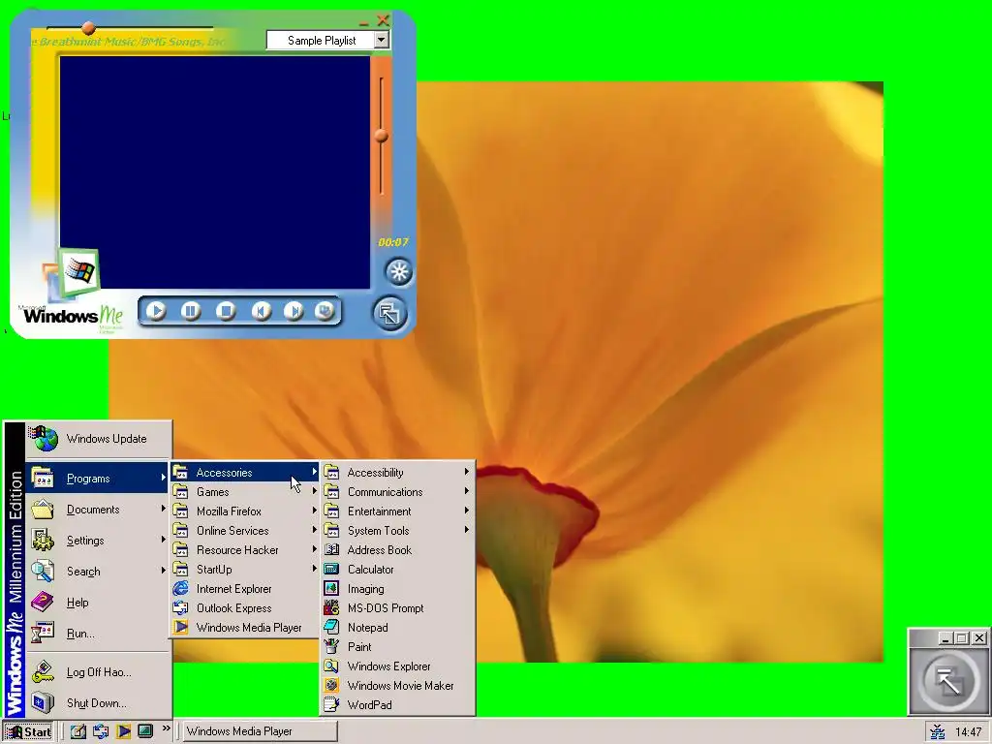Launch Media Player from quick launch
Screen dimensions: 992x744
point(123,731)
